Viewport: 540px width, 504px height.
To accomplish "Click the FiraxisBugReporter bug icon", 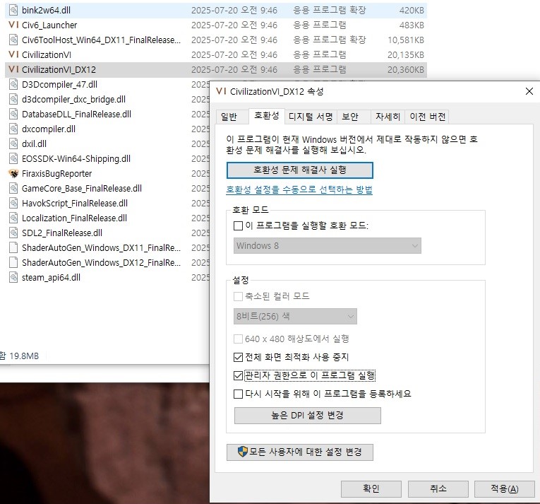I will (13, 173).
